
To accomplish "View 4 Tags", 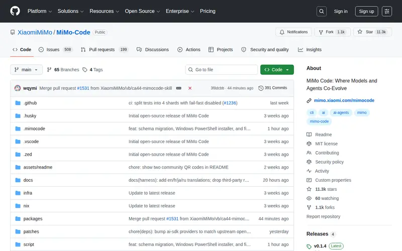I will (x=92, y=70).
